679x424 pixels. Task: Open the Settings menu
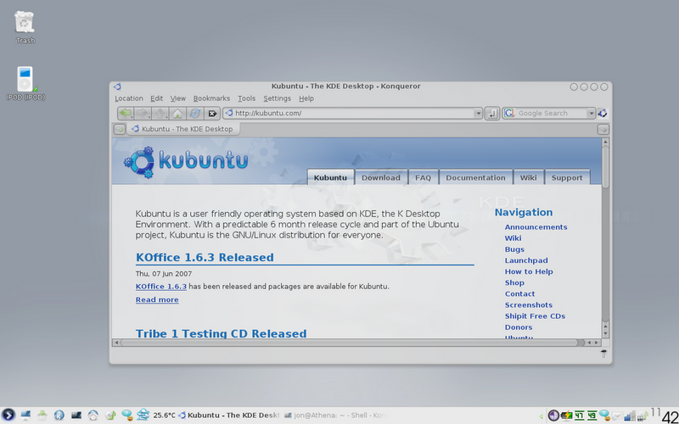[x=278, y=98]
